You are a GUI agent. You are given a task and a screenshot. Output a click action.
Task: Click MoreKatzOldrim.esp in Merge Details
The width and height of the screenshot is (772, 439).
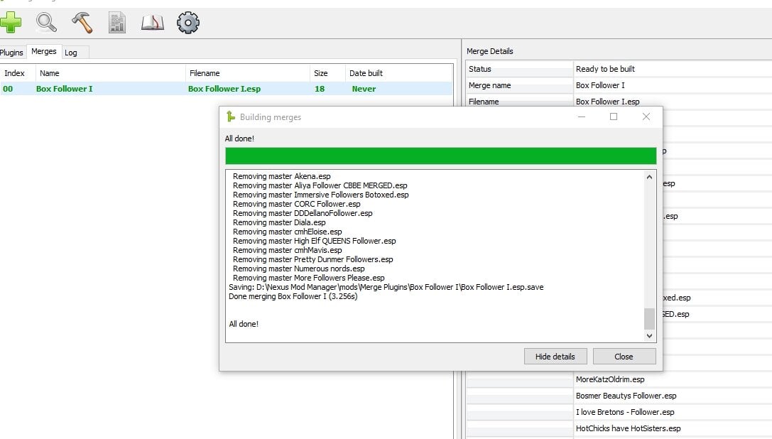click(610, 379)
